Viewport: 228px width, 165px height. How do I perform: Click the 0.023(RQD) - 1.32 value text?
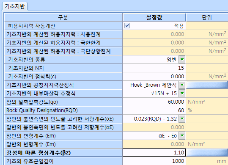[x=155, y=119]
